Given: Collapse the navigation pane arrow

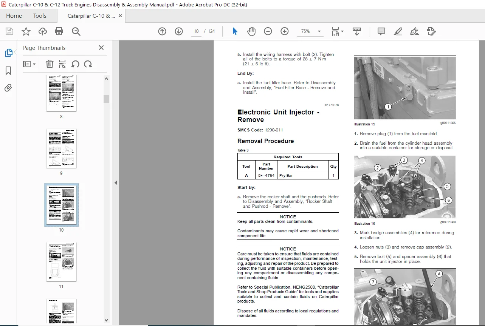Looking at the screenshot, I should [x=116, y=183].
